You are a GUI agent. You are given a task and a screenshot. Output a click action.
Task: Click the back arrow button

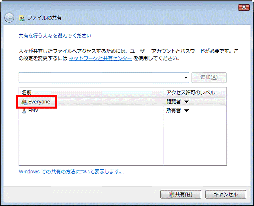point(9,18)
